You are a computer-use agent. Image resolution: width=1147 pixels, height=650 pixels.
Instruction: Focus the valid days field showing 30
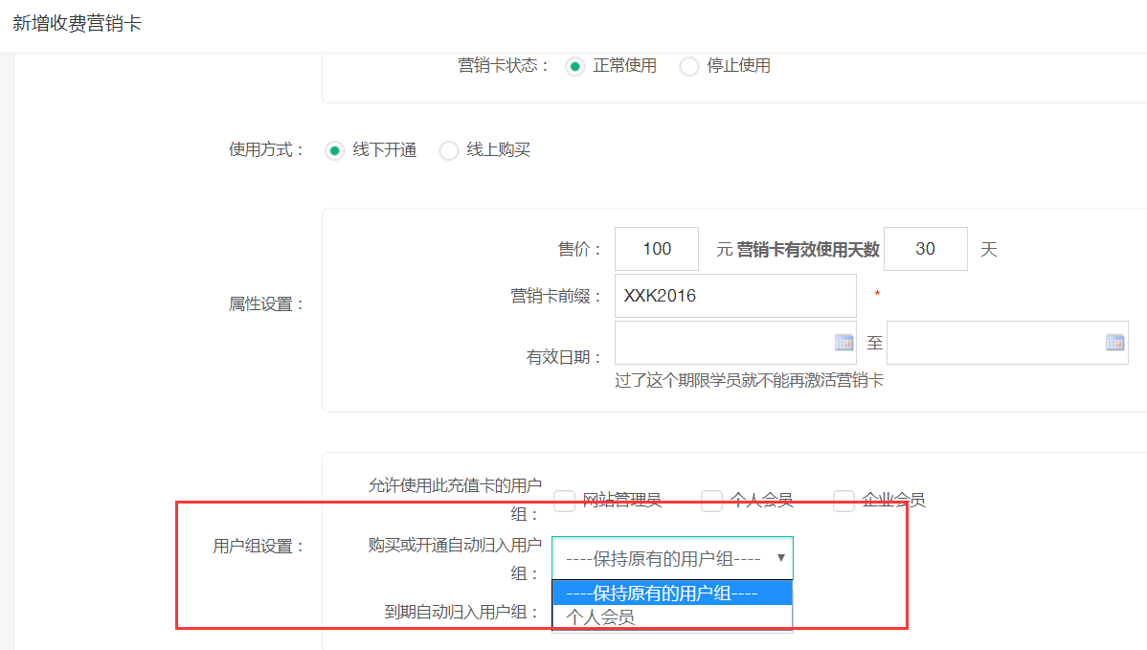coord(925,249)
